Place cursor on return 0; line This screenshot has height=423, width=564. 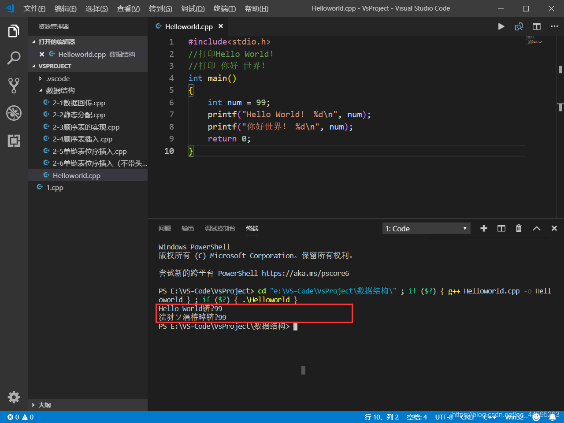pos(229,139)
